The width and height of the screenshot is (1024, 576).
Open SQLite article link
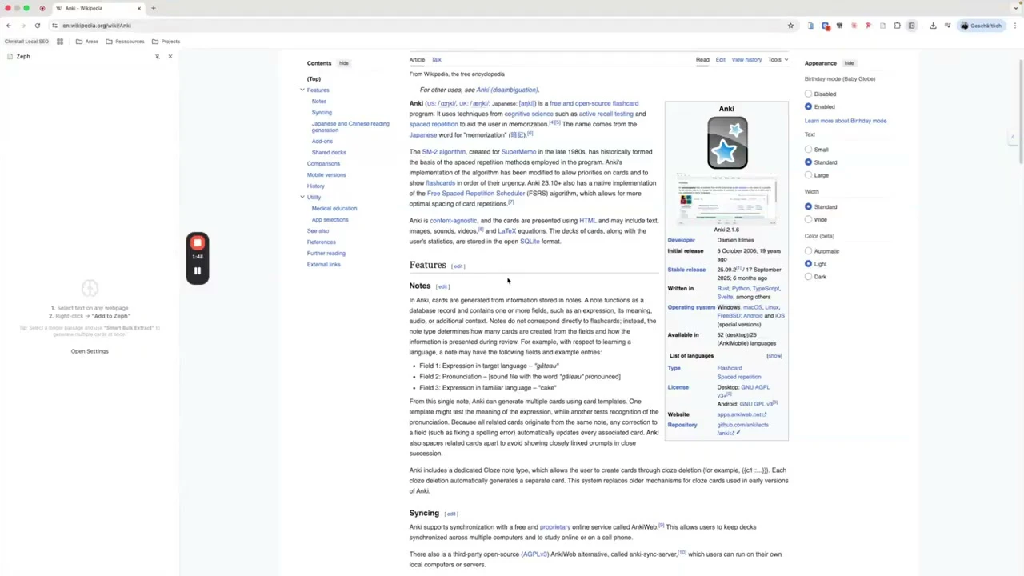[530, 242]
